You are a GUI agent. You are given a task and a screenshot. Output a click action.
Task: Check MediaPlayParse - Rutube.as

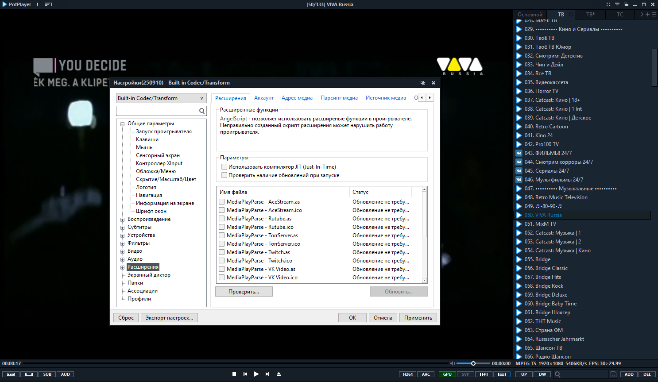[x=221, y=219]
